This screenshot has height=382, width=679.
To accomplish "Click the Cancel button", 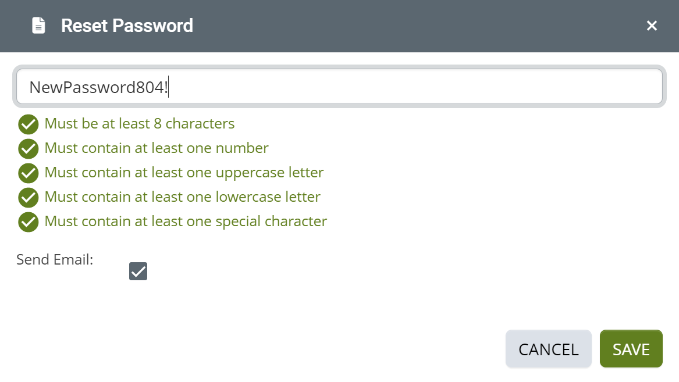I will (x=548, y=349).
